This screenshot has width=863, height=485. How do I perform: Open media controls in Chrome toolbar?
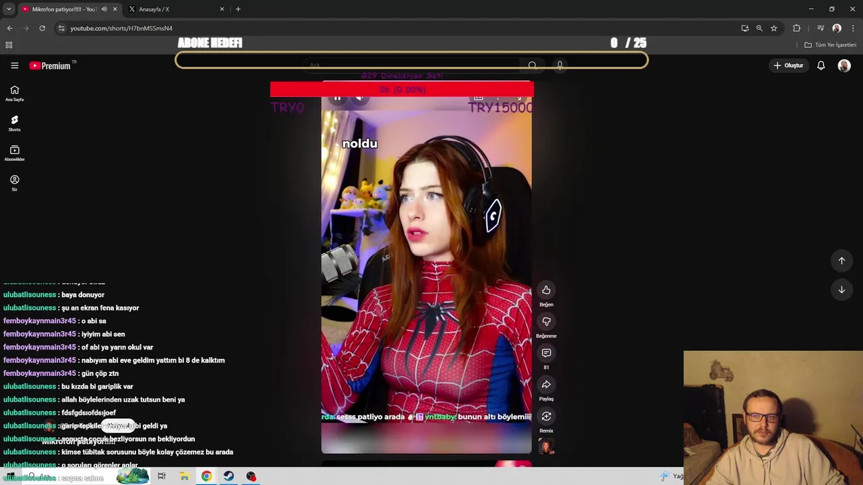pyautogui.click(x=821, y=28)
